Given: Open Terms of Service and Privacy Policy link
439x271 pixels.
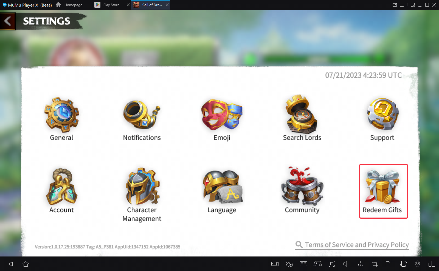Looking at the screenshot, I should (x=352, y=245).
